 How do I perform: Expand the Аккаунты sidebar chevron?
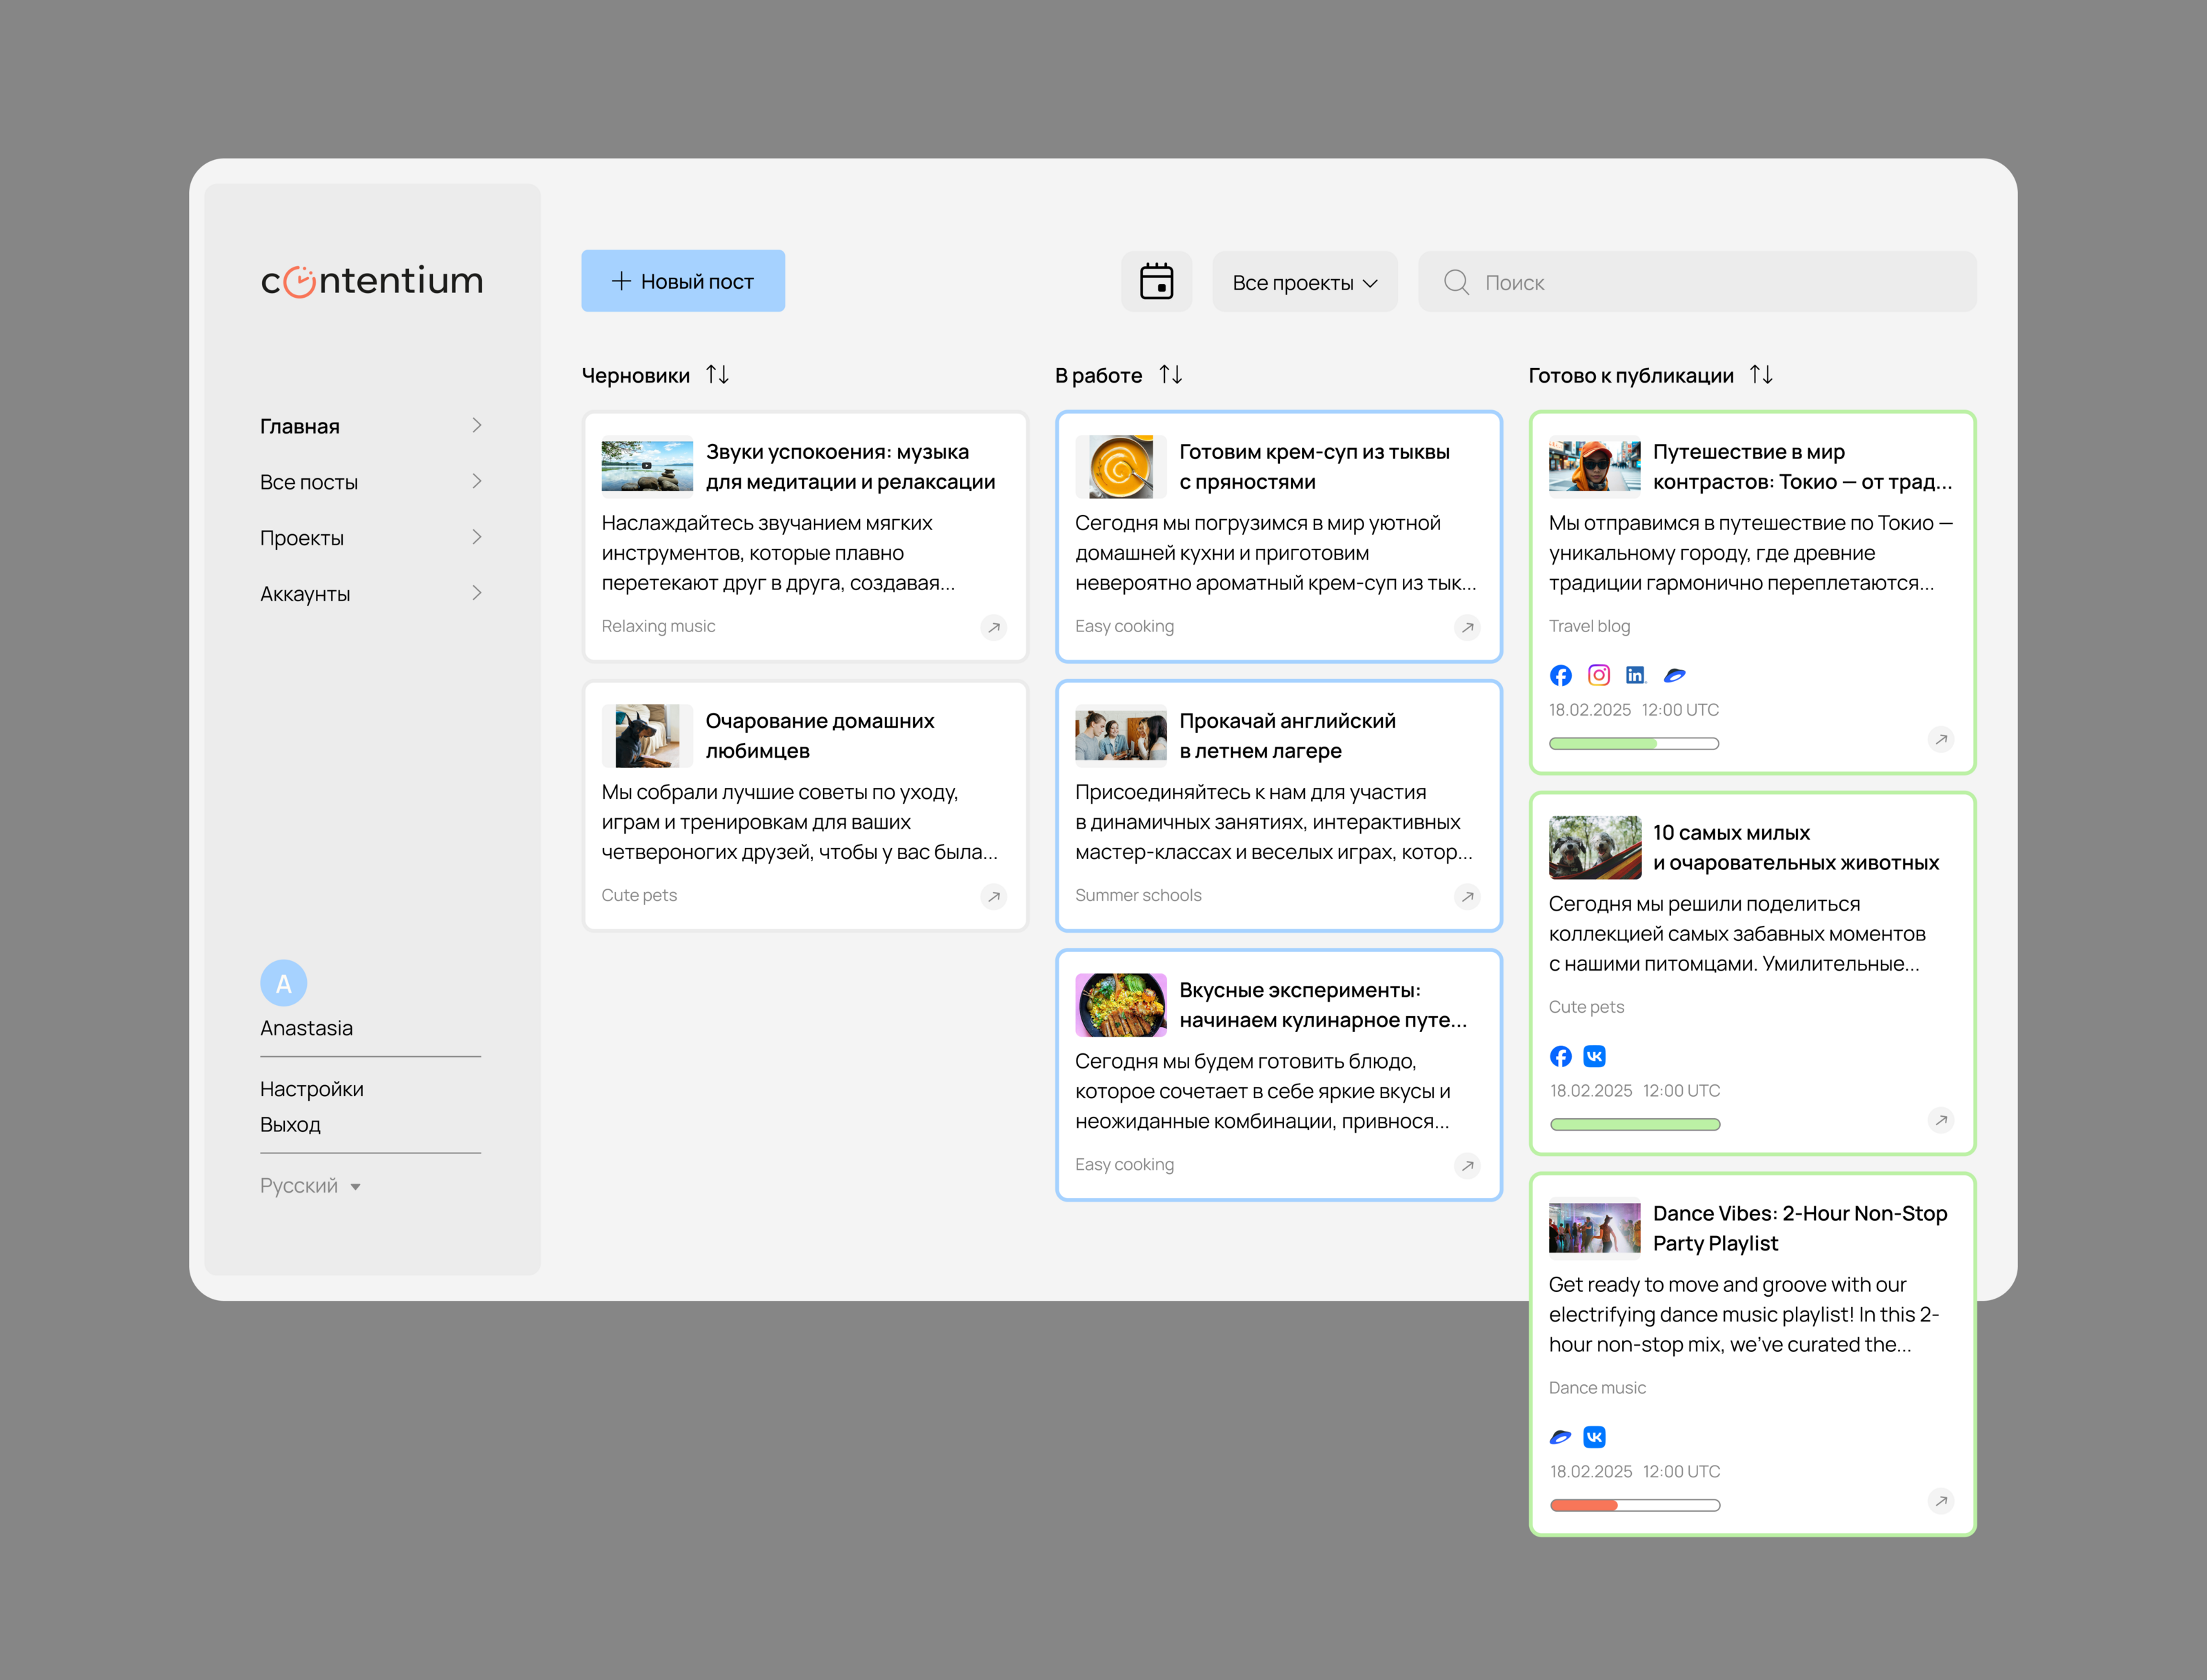476,594
